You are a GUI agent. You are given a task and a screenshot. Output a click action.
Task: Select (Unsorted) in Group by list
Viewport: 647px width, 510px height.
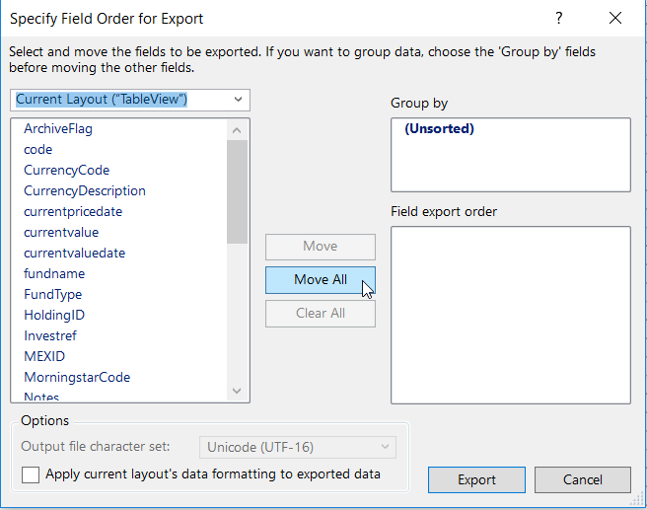coord(439,129)
